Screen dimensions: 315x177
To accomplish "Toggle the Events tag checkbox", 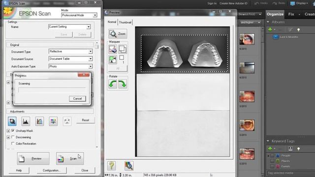I will [272, 166].
